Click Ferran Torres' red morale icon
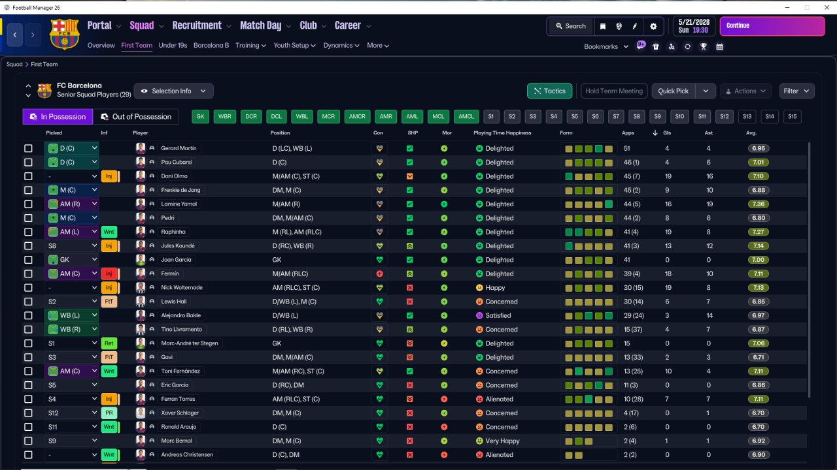 pos(444,399)
